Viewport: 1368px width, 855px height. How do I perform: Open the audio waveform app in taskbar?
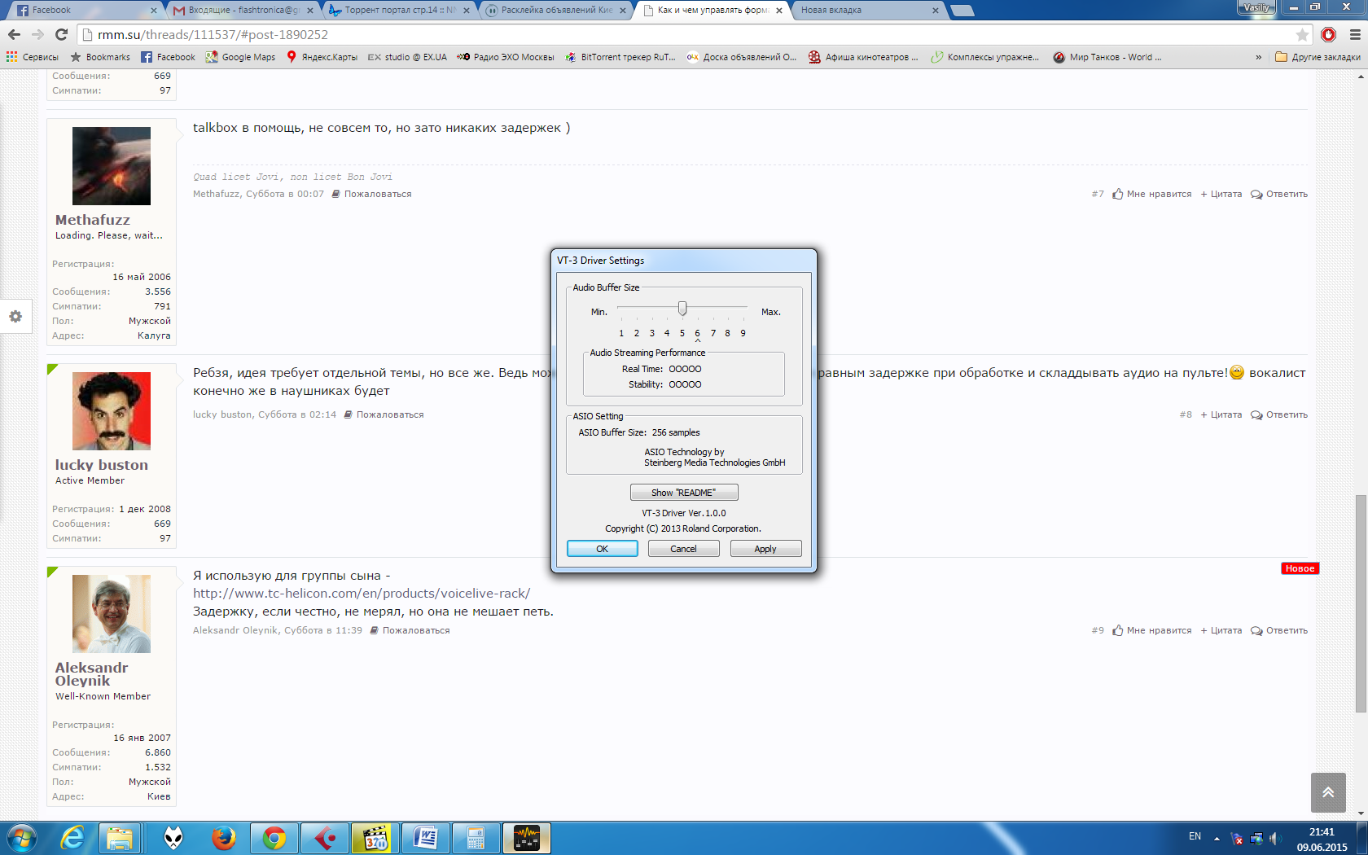[527, 838]
